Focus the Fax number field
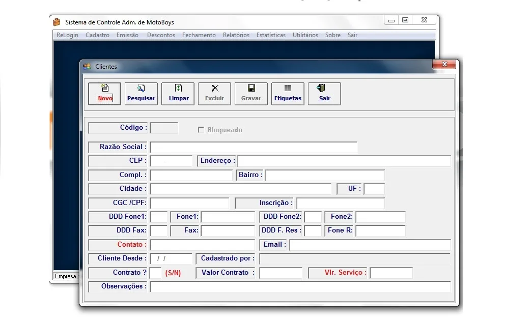The image size is (505, 321). coord(228,231)
